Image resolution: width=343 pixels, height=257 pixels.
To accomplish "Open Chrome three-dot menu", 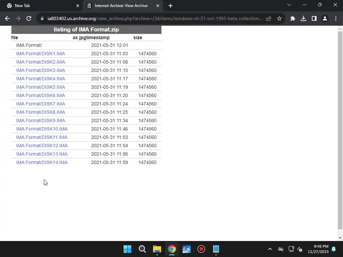I will (x=336, y=19).
